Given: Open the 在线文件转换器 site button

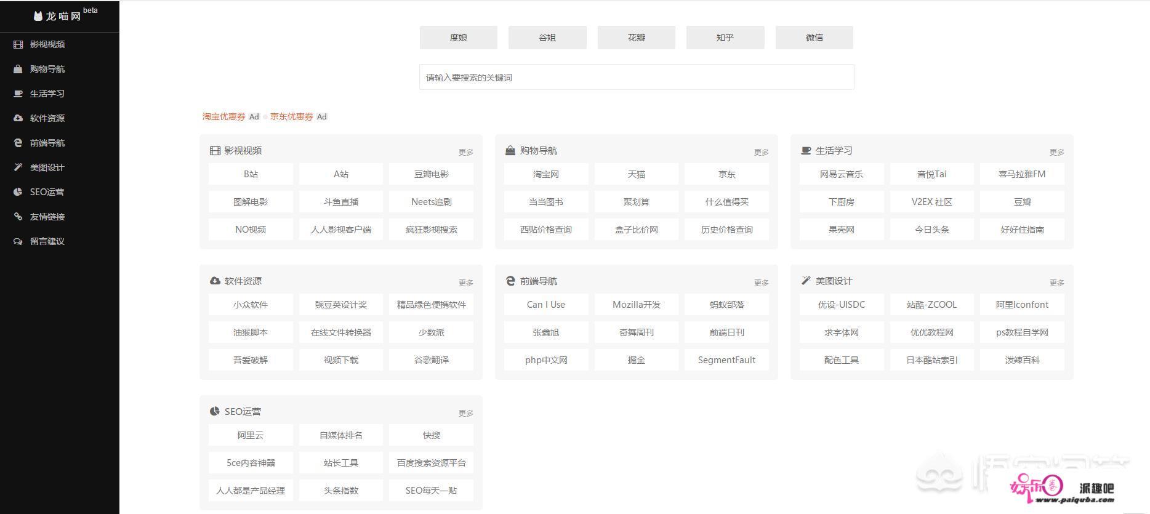Looking at the screenshot, I should (341, 332).
